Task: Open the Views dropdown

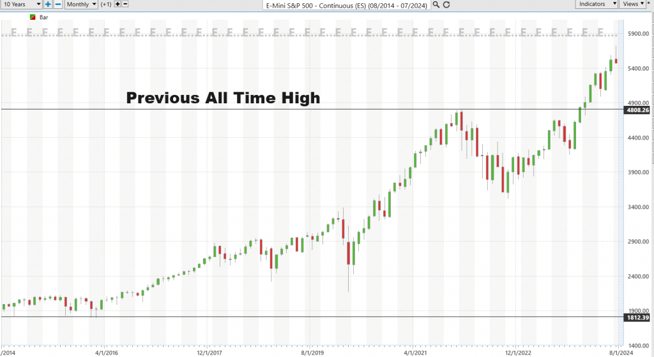Action: pos(633,4)
